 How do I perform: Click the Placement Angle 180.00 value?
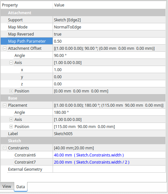[109, 112]
